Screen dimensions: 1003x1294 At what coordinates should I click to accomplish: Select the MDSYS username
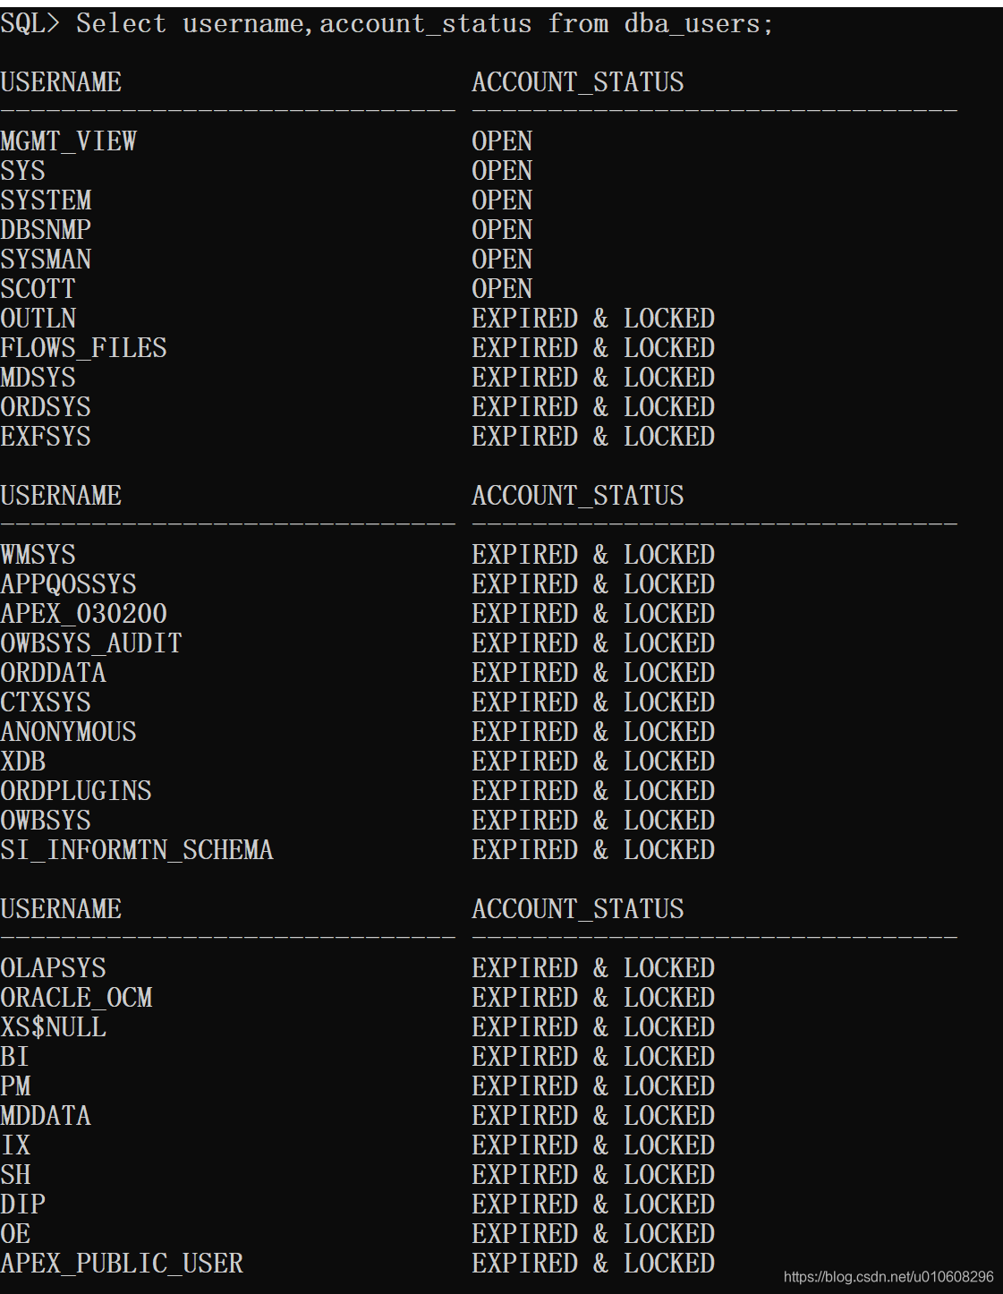pos(38,378)
